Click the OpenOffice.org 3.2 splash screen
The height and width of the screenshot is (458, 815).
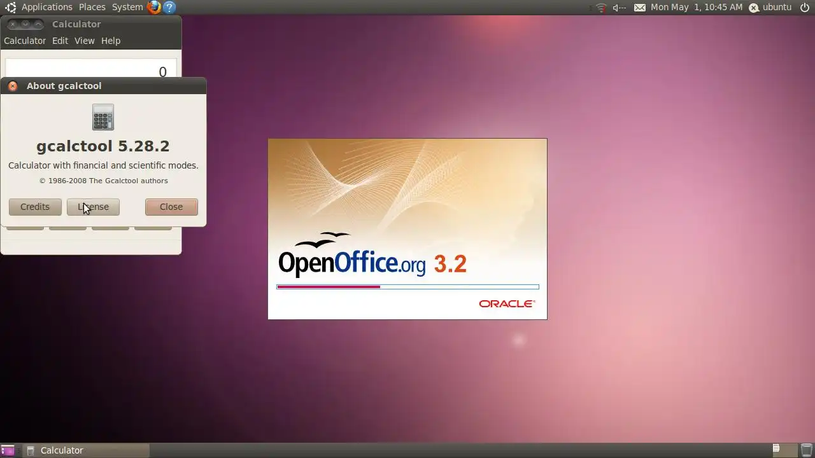coord(407,229)
